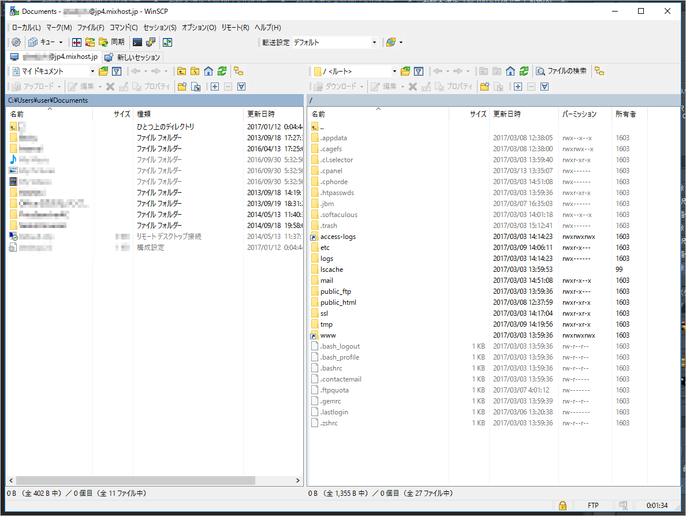The width and height of the screenshot is (686, 516).
Task: Sort the local list by 種類 column
Action: (188, 114)
